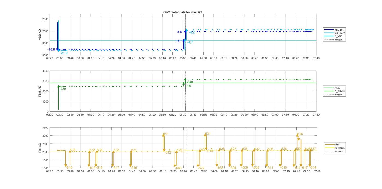Click the negative '-622' roll label

point(201,168)
